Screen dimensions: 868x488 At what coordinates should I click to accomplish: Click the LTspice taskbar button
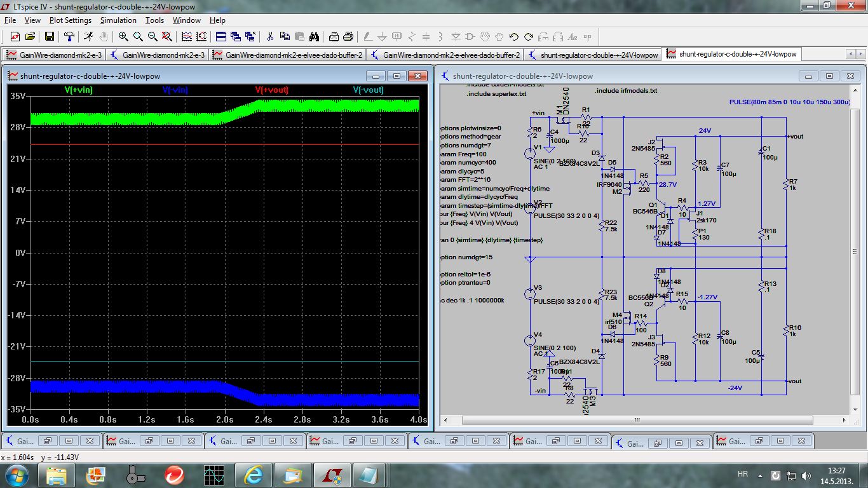[x=331, y=475]
